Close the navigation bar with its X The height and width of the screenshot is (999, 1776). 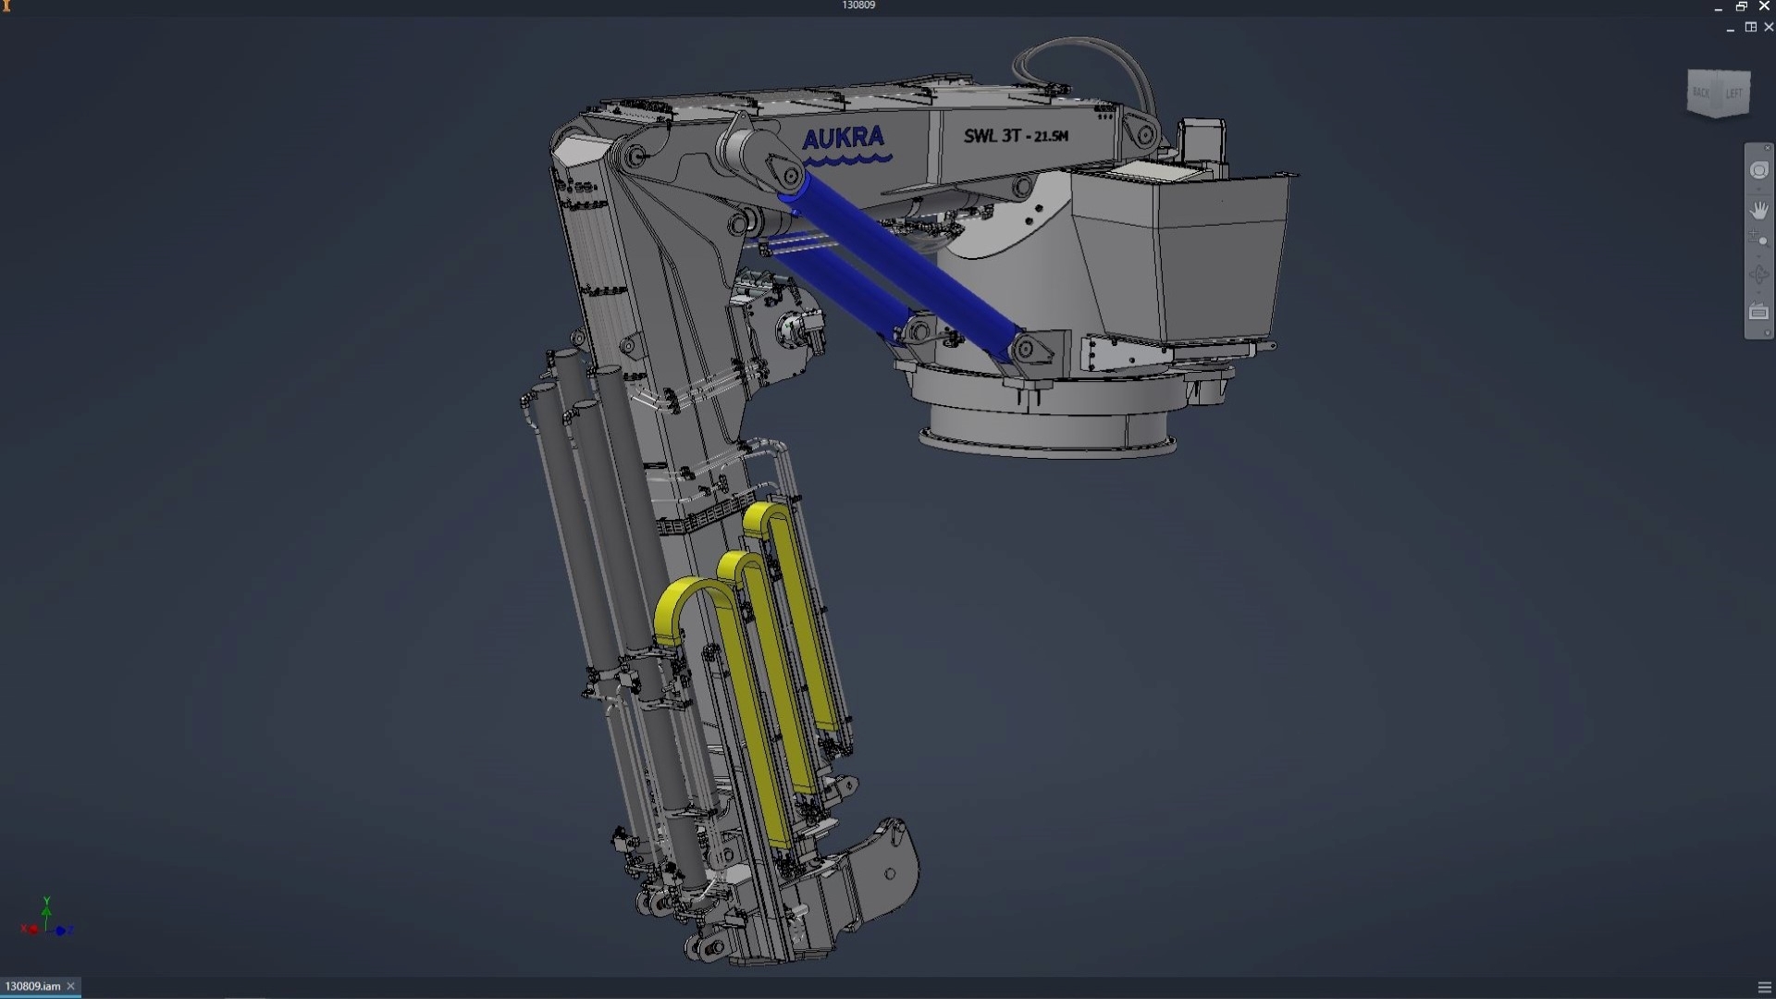point(1768,148)
